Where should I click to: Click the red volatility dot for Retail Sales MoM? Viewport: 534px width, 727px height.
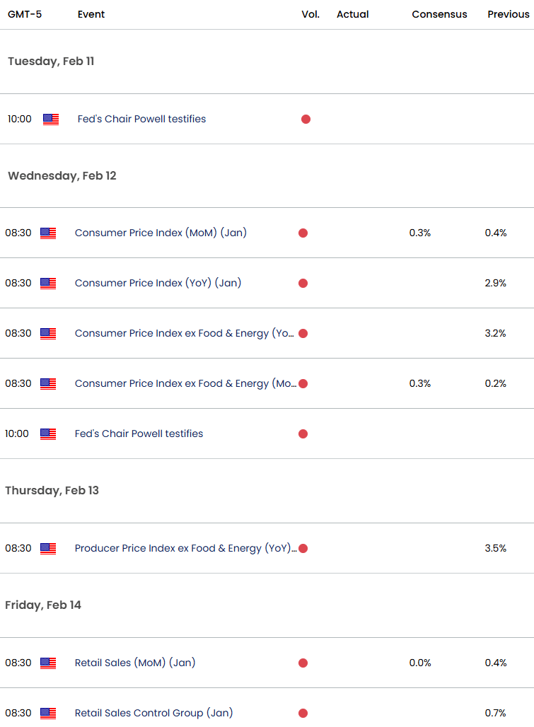[x=303, y=663]
